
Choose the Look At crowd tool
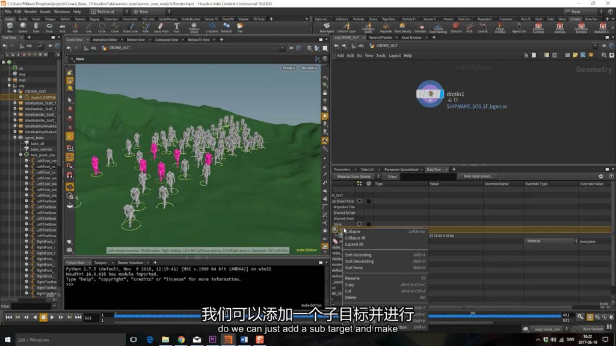(483, 28)
